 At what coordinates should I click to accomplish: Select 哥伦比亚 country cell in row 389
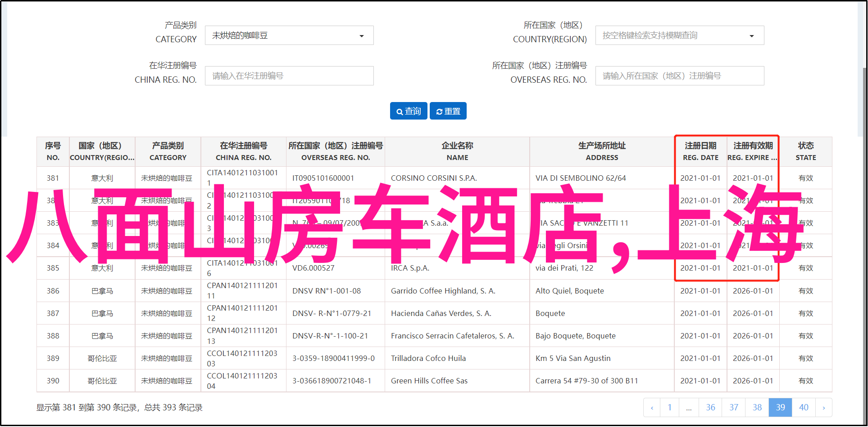coord(102,358)
